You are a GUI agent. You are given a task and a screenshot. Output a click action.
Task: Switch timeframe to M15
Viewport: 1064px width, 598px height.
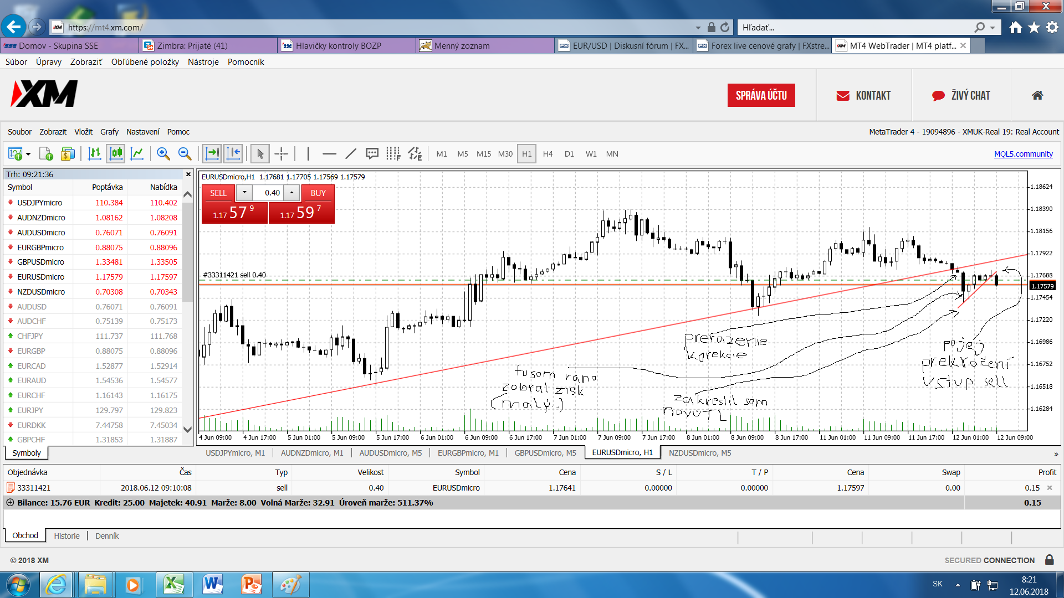[x=484, y=154]
